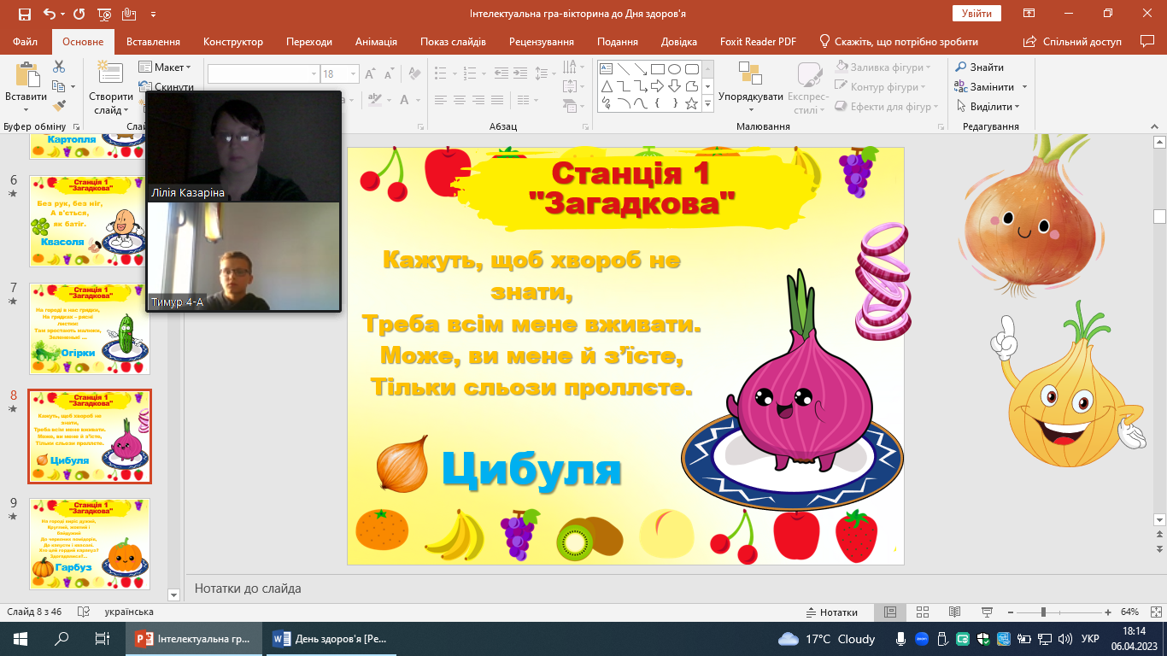Screen dimensions: 1167x656
Task: Switch to Slide Sorter view
Action: (922, 612)
